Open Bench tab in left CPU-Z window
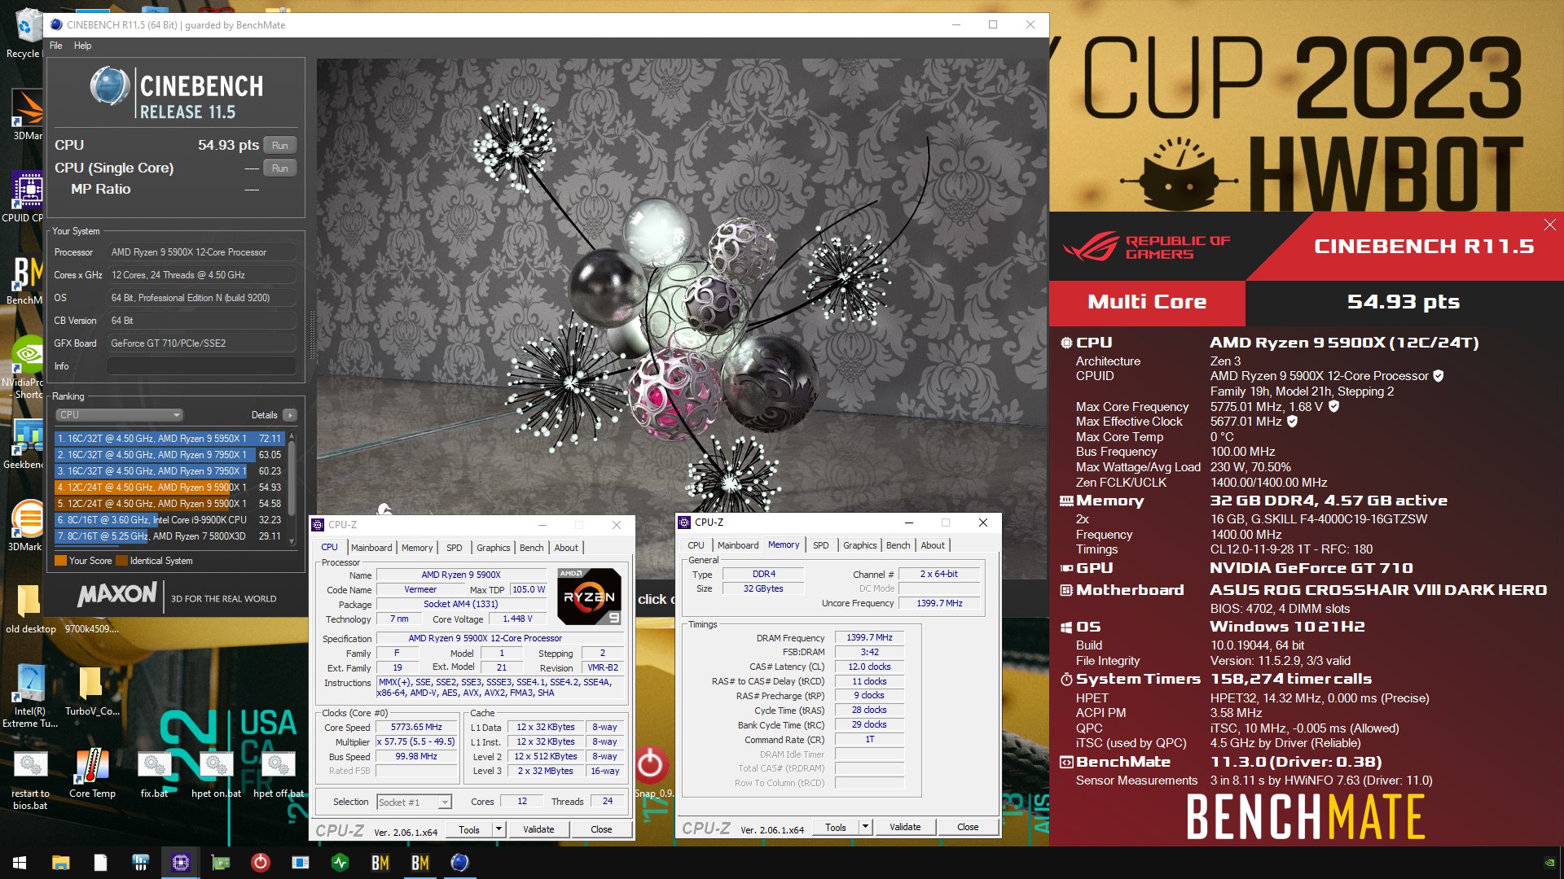 coord(532,548)
